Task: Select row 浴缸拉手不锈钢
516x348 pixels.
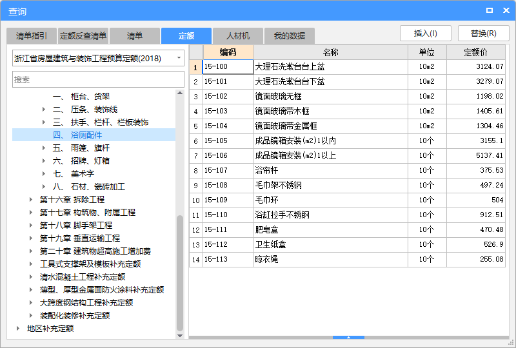Action: (x=347, y=215)
